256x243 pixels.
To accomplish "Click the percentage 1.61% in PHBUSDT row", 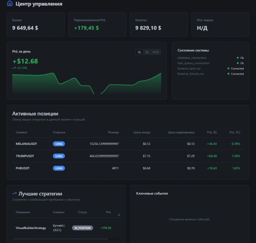I will pos(236,168).
